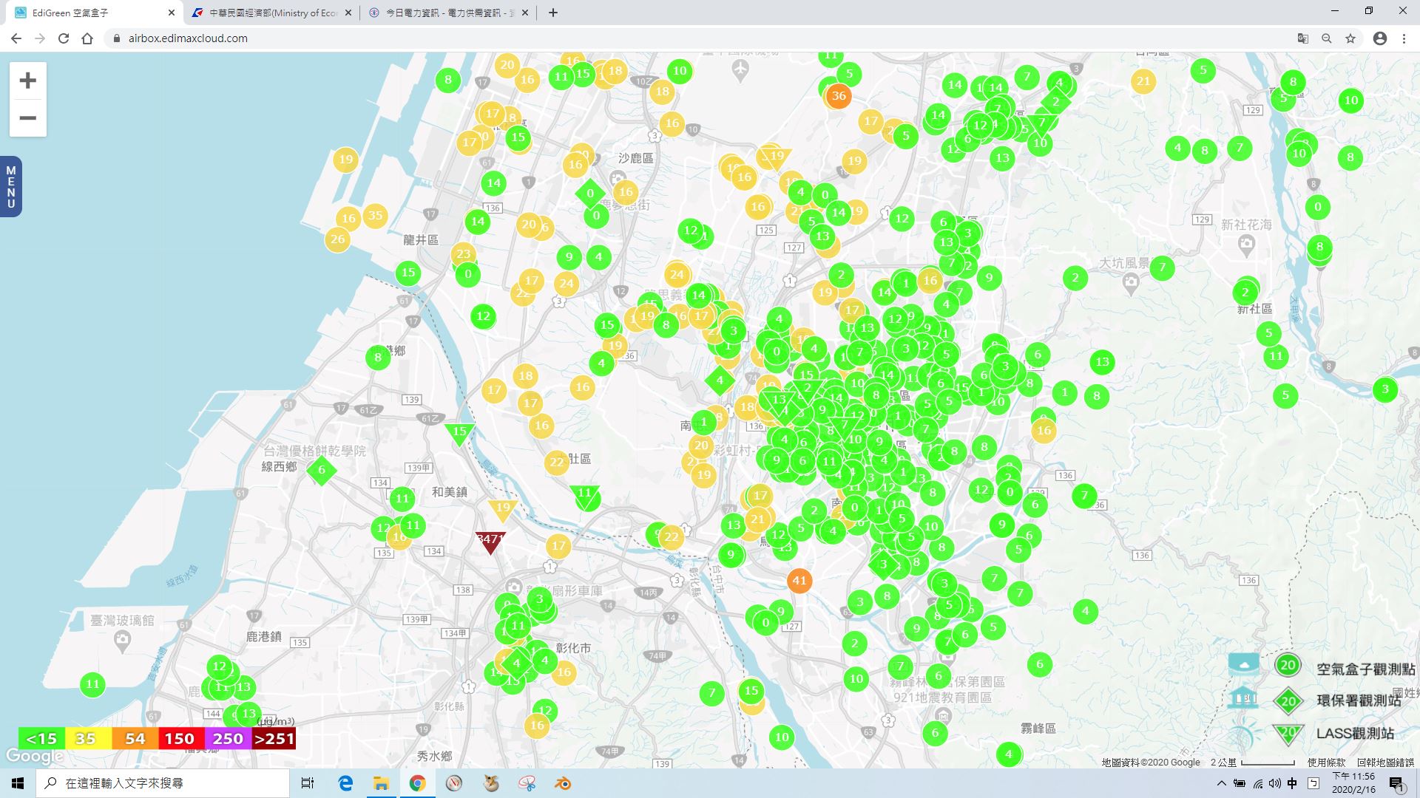Show hidden system tray icons chevron
The image size is (1420, 798).
tap(1221, 783)
